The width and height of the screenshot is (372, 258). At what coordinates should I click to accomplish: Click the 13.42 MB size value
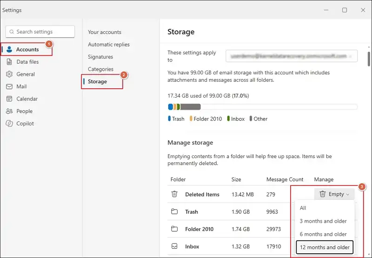(x=243, y=194)
